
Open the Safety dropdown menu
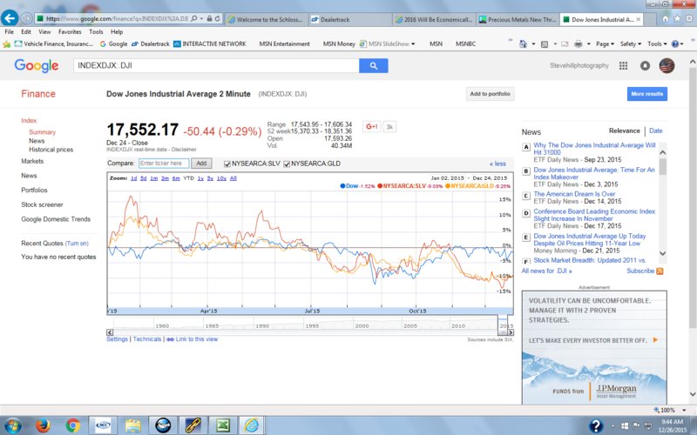point(630,44)
